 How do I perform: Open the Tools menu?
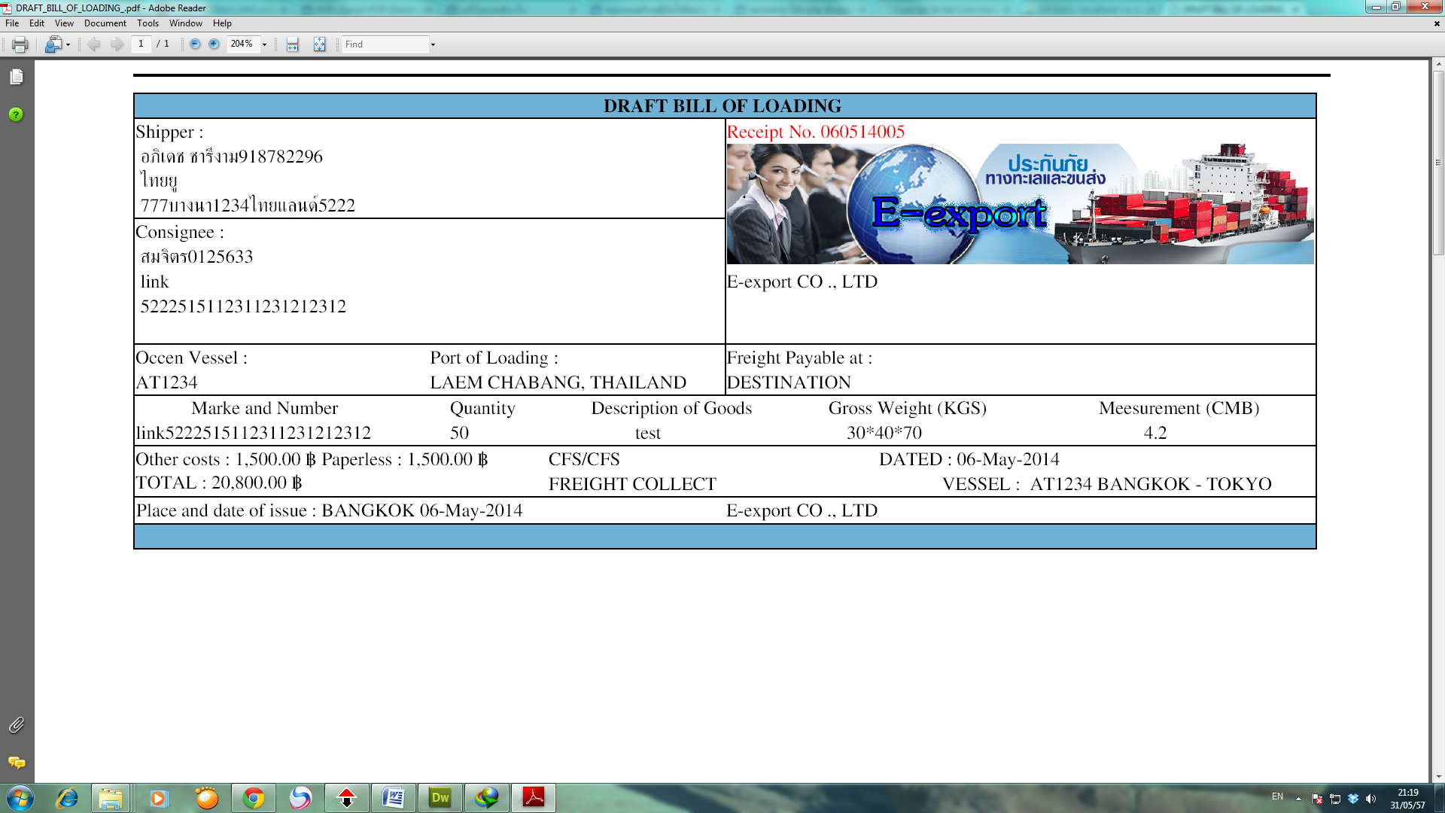pos(148,23)
